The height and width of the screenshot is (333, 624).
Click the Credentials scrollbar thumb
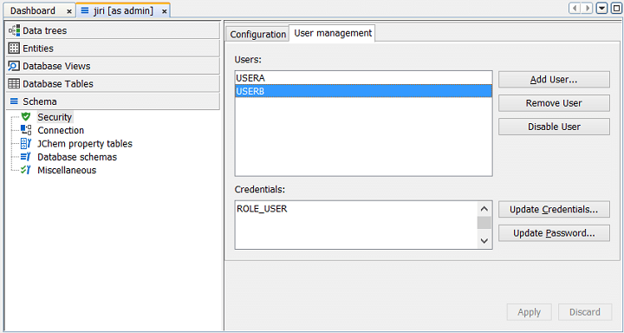[484, 223]
